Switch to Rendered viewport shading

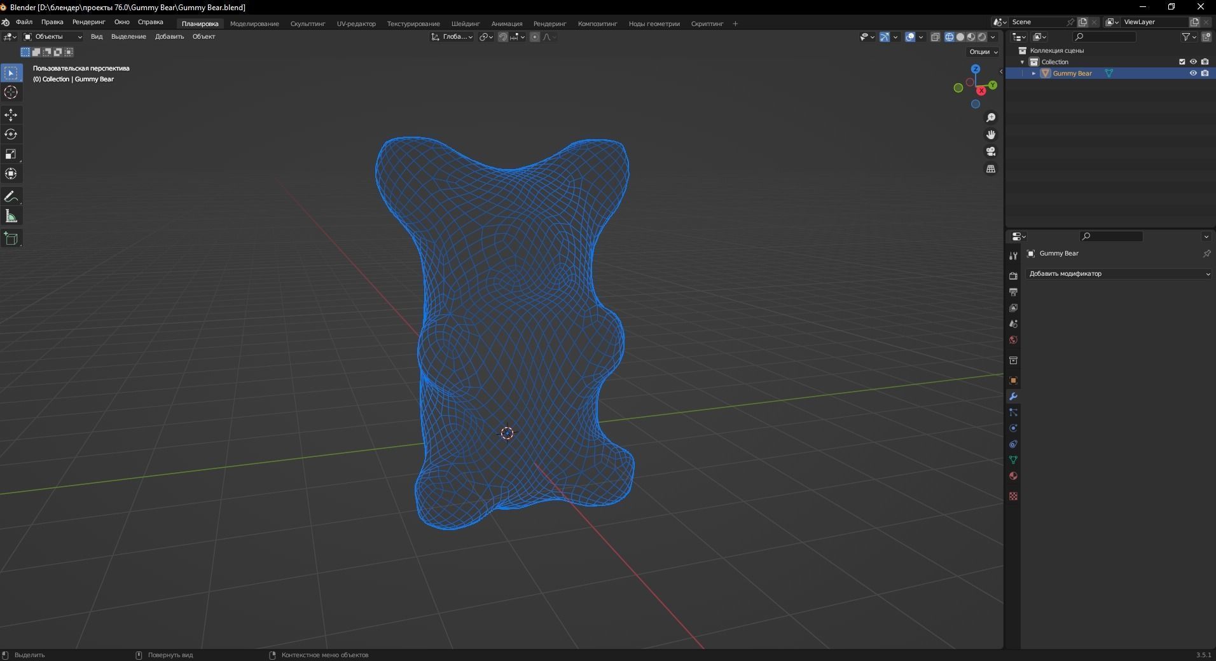pos(982,37)
